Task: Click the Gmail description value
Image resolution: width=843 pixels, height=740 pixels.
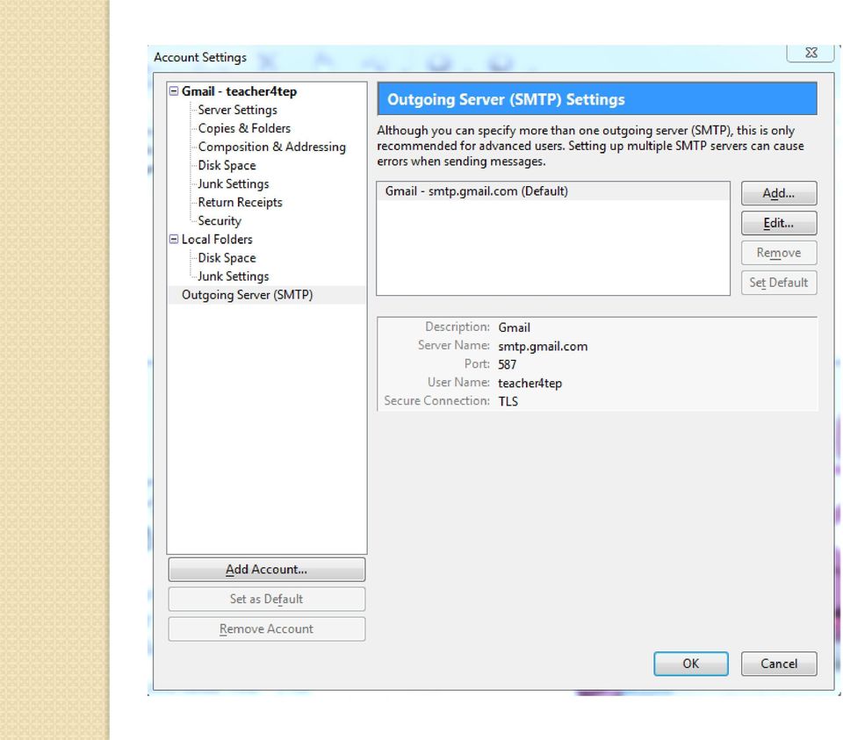Action: [x=514, y=327]
